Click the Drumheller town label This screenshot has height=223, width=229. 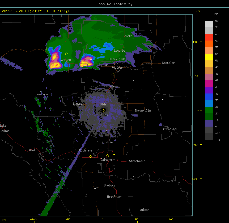pos(169,129)
